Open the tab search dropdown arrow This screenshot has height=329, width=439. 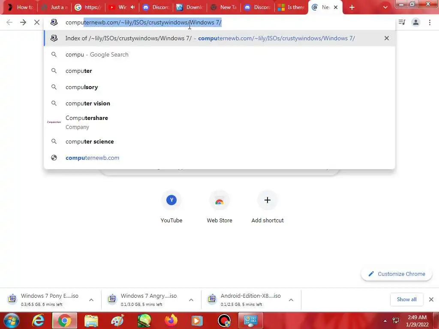tap(385, 7)
